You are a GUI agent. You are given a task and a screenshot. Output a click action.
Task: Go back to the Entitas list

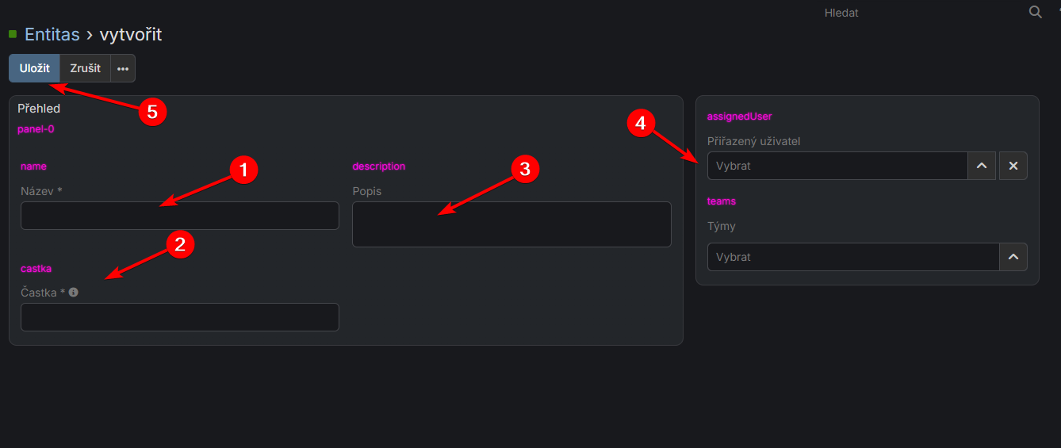click(52, 35)
